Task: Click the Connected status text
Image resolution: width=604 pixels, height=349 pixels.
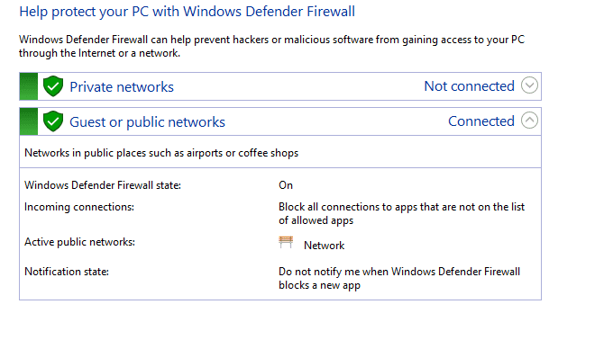Action: (481, 121)
